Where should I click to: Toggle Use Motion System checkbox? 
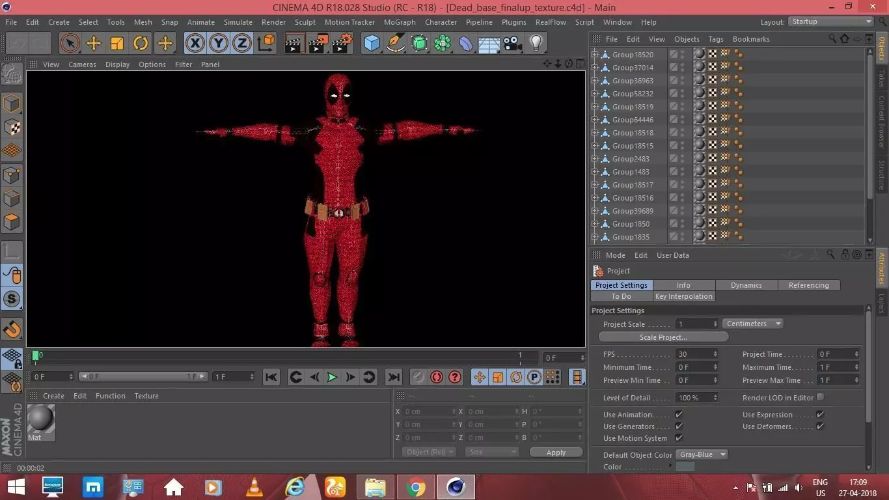pyautogui.click(x=679, y=437)
